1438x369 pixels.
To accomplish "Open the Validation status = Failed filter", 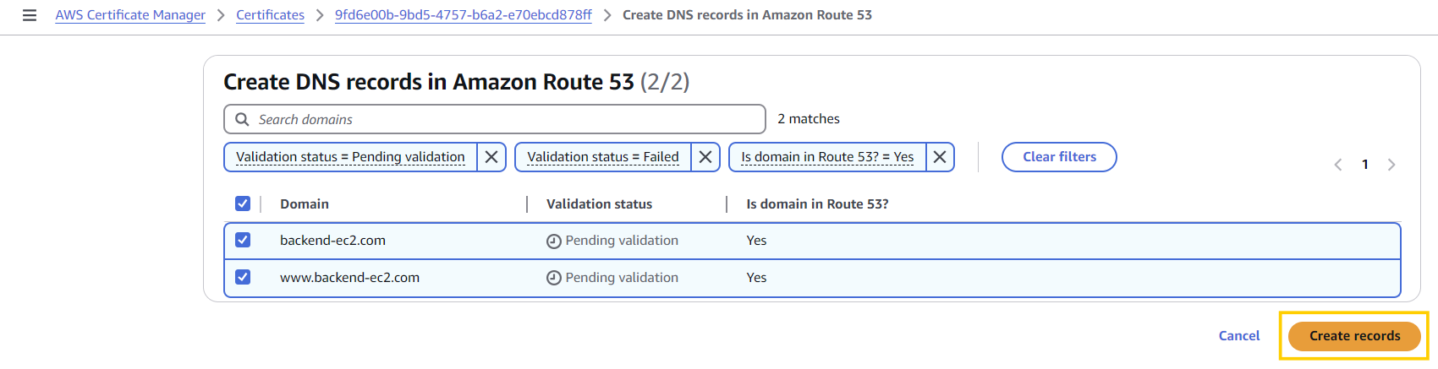I will click(602, 157).
